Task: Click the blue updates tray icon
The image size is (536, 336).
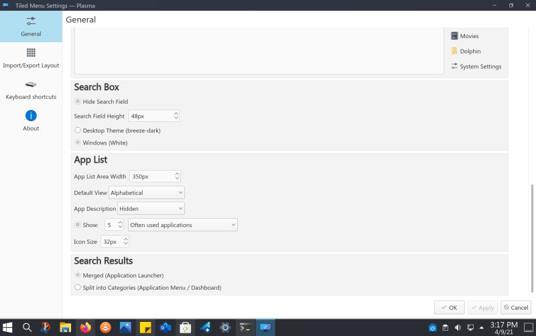Action: pos(432,328)
